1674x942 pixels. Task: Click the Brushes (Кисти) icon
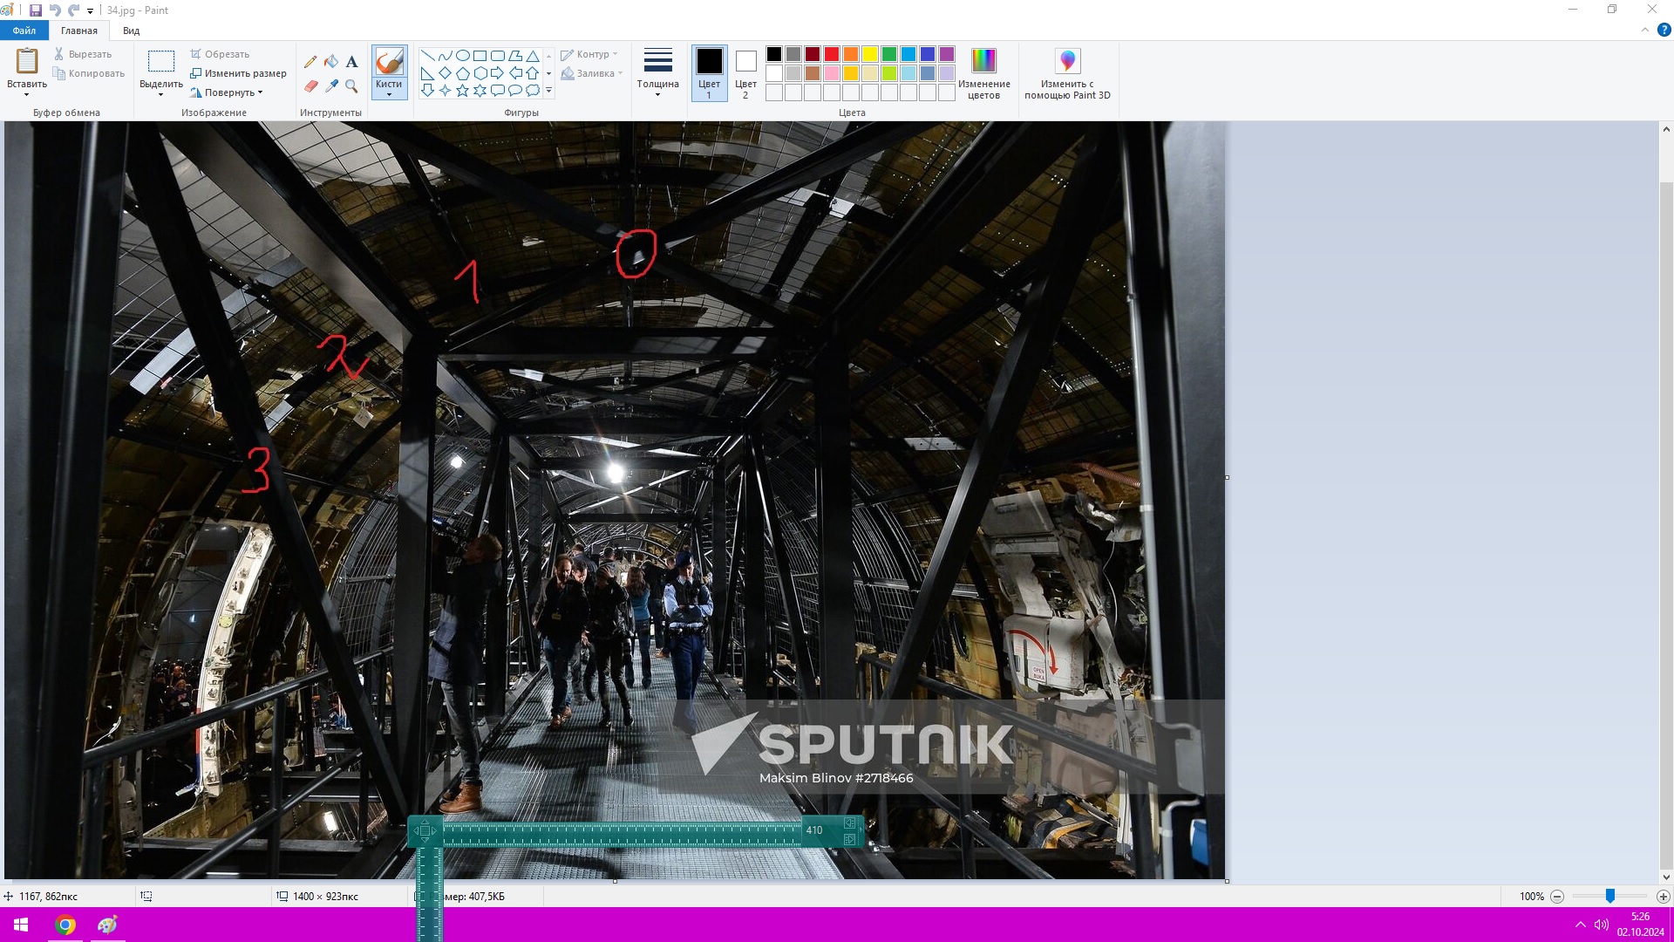point(389,62)
